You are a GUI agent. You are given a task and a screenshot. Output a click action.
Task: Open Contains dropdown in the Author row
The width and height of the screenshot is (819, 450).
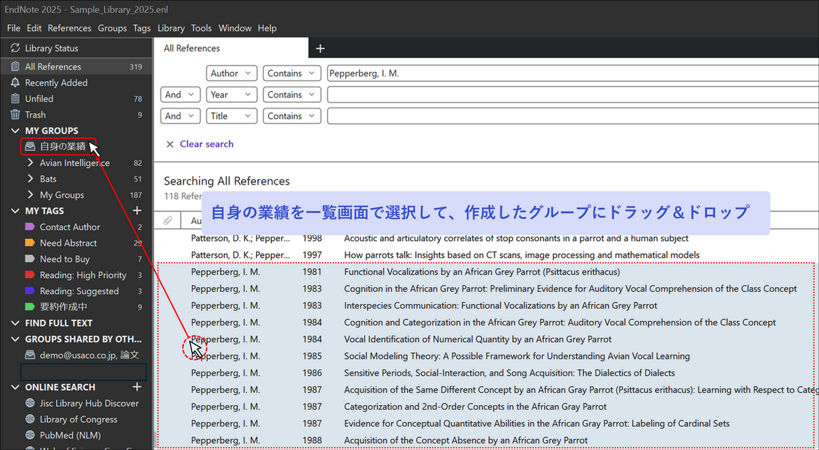click(291, 74)
